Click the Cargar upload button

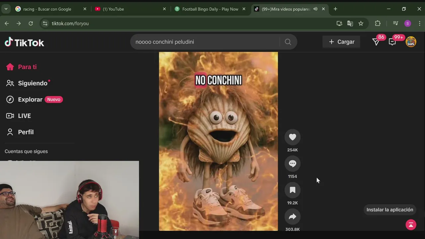pos(341,42)
